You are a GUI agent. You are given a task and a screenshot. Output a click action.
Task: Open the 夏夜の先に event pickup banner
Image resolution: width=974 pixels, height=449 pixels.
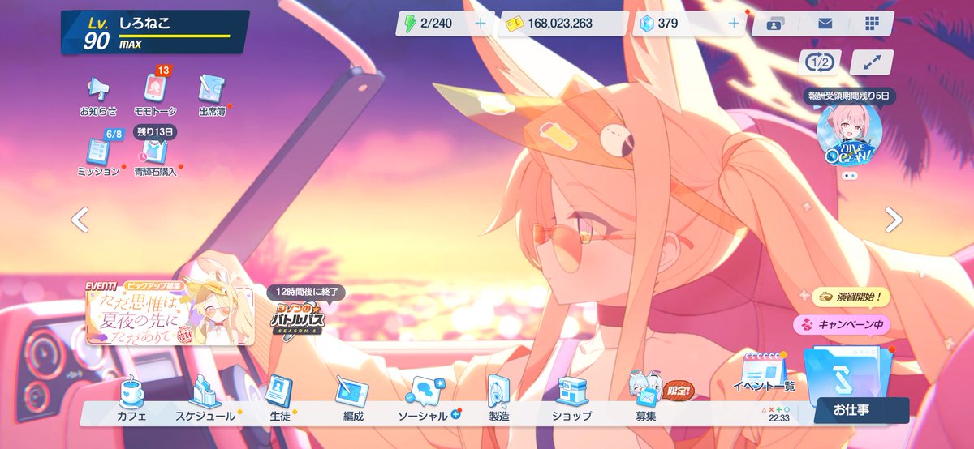point(170,312)
